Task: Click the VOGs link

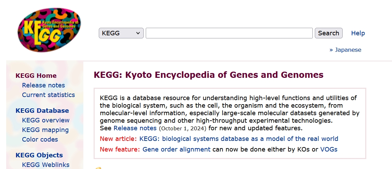Action: (329, 149)
